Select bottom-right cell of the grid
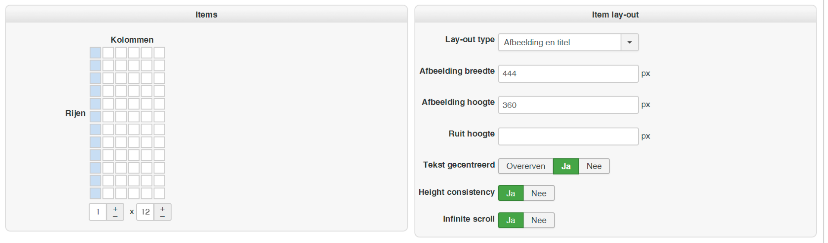This screenshot has width=828, height=243. click(x=160, y=193)
